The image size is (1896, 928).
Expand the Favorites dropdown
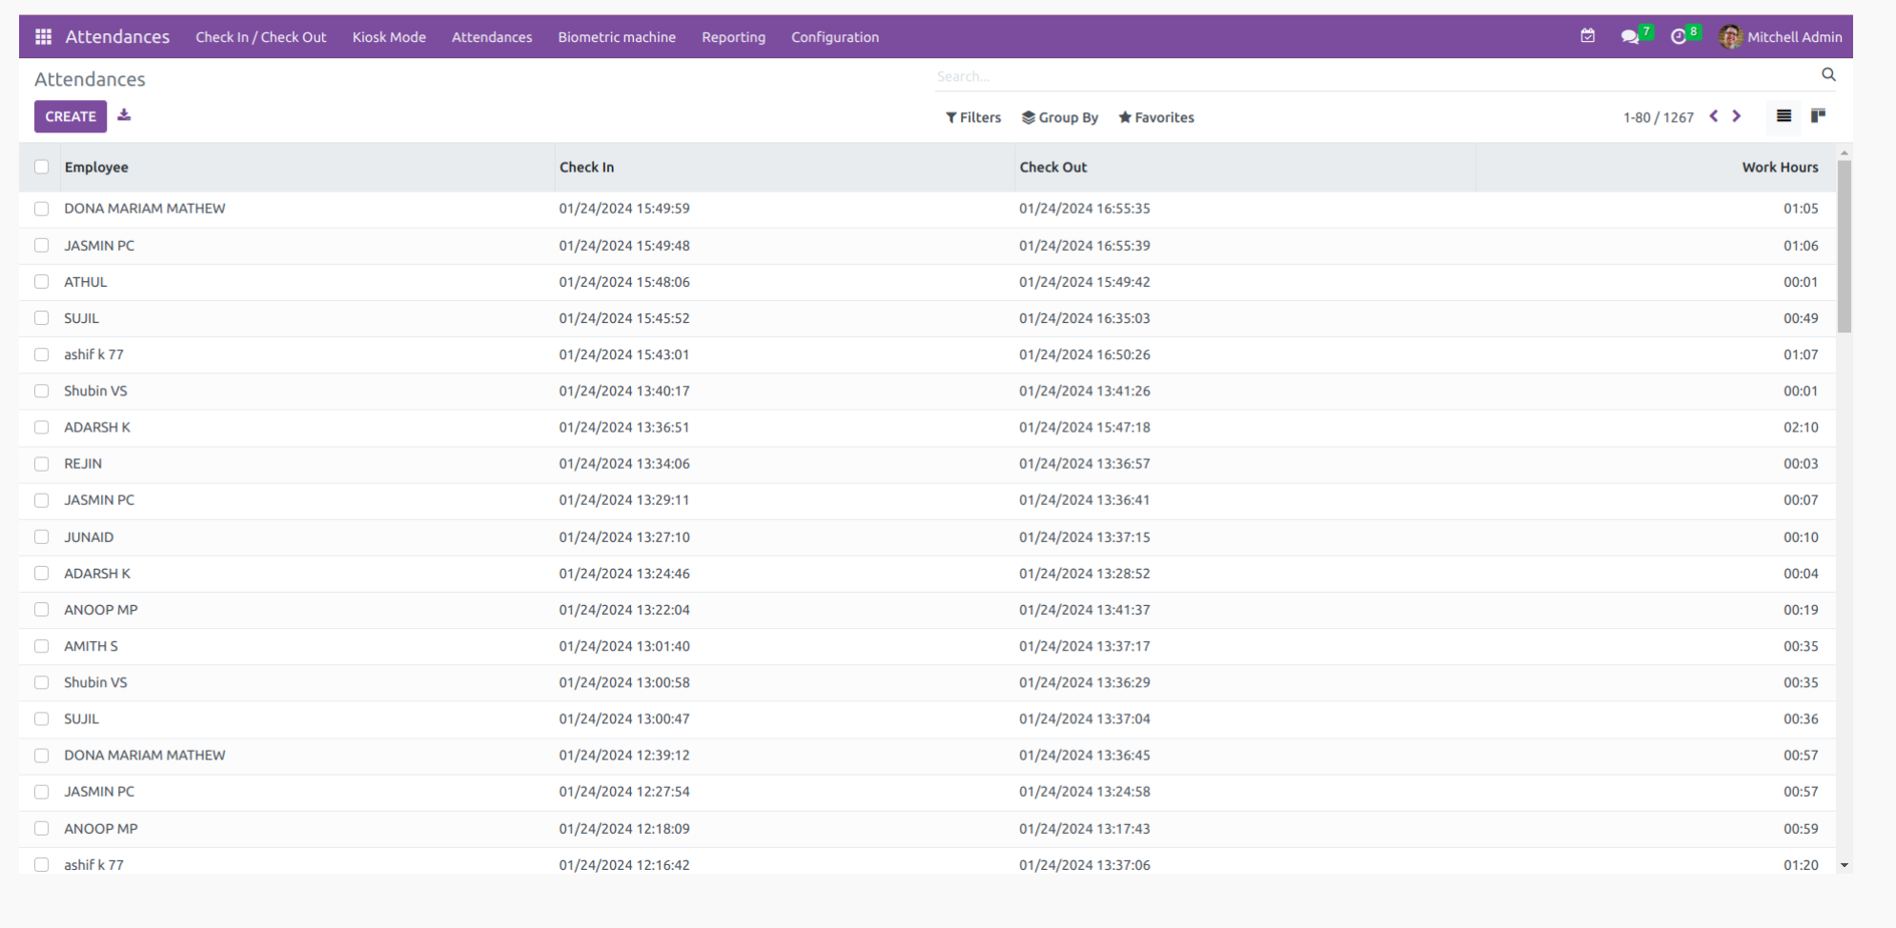point(1155,117)
